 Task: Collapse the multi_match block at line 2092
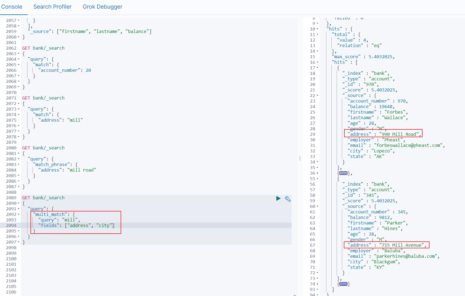19,215
